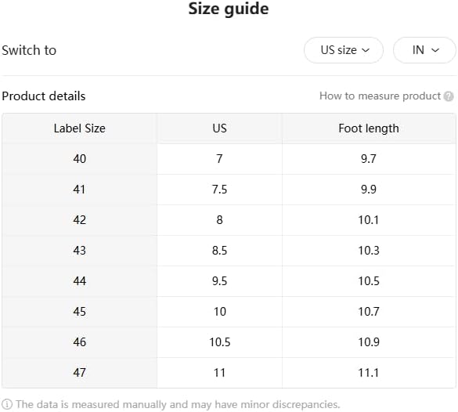
Task: Click the chevron arrow beside IN
Action: click(x=435, y=50)
